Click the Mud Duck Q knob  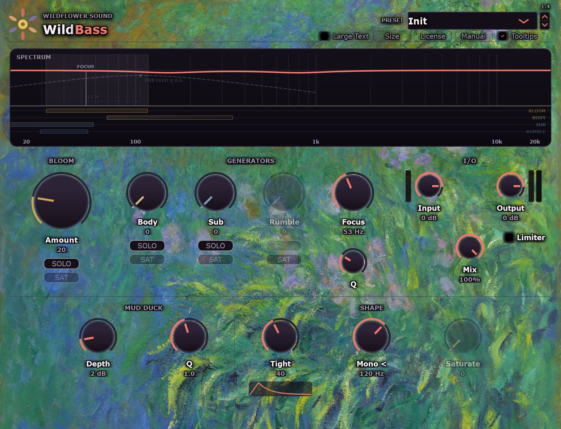pos(189,336)
